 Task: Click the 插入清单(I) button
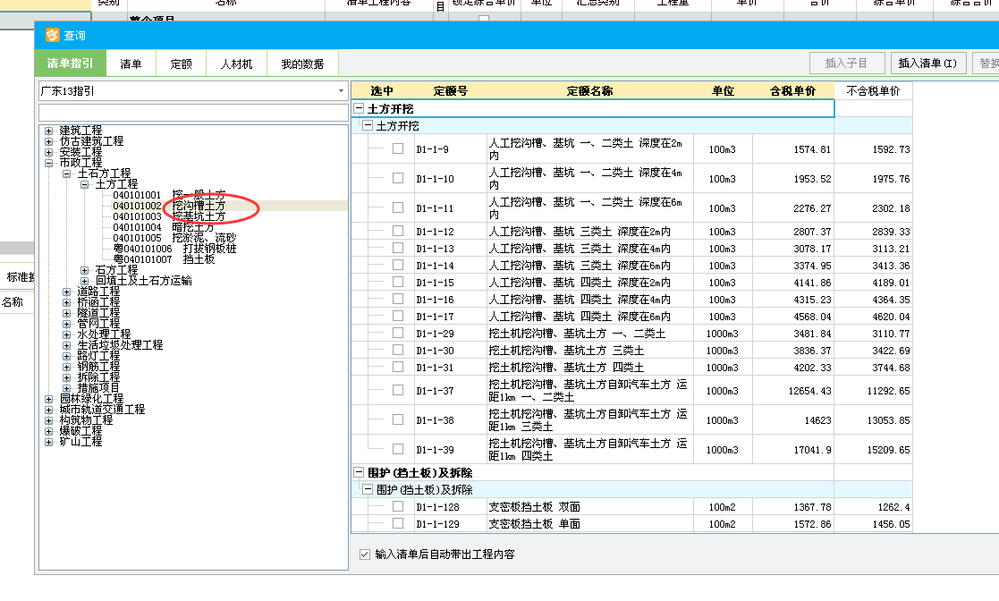[927, 63]
